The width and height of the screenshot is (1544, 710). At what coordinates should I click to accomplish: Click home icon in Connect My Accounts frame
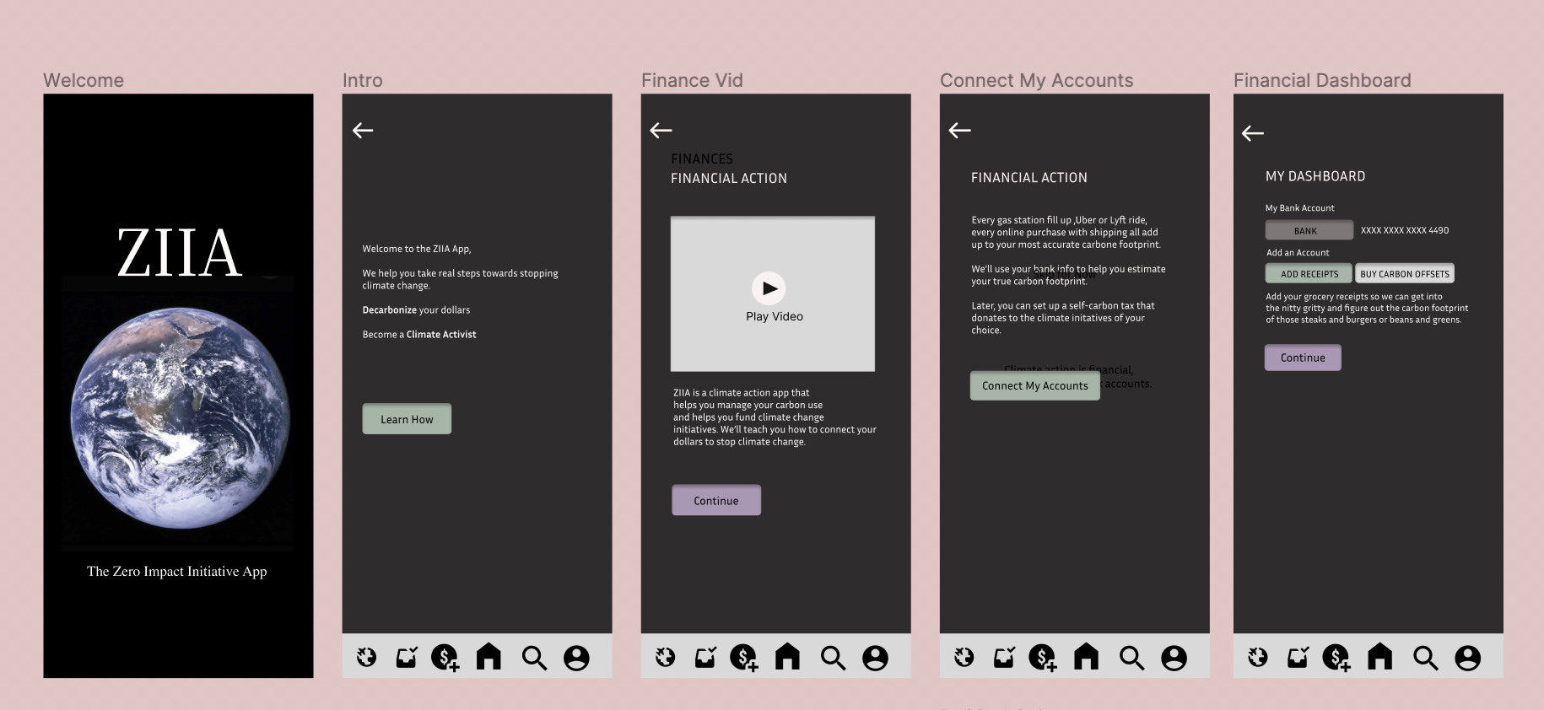tap(1086, 656)
